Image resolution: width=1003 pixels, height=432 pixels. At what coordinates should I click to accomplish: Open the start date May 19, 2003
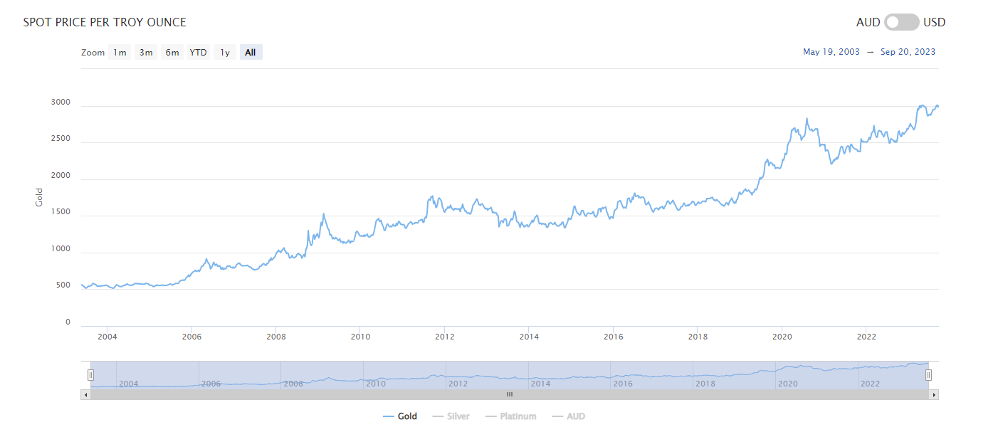[x=831, y=51]
